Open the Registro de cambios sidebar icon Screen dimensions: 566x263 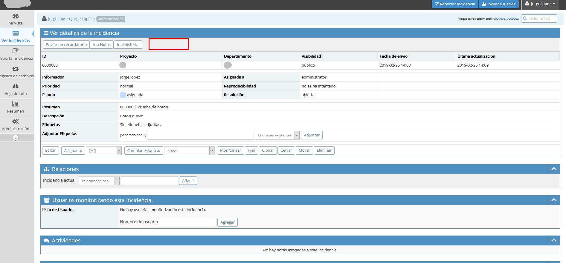click(16, 69)
